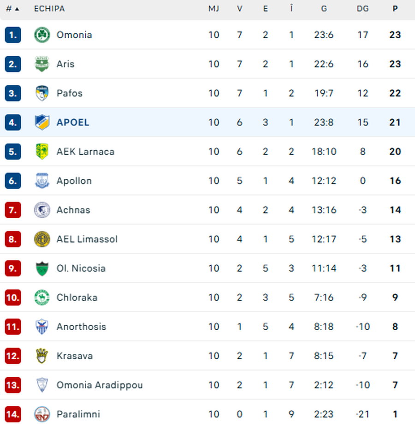Click the Krasava club logo
The image size is (415, 428).
pyautogui.click(x=41, y=356)
